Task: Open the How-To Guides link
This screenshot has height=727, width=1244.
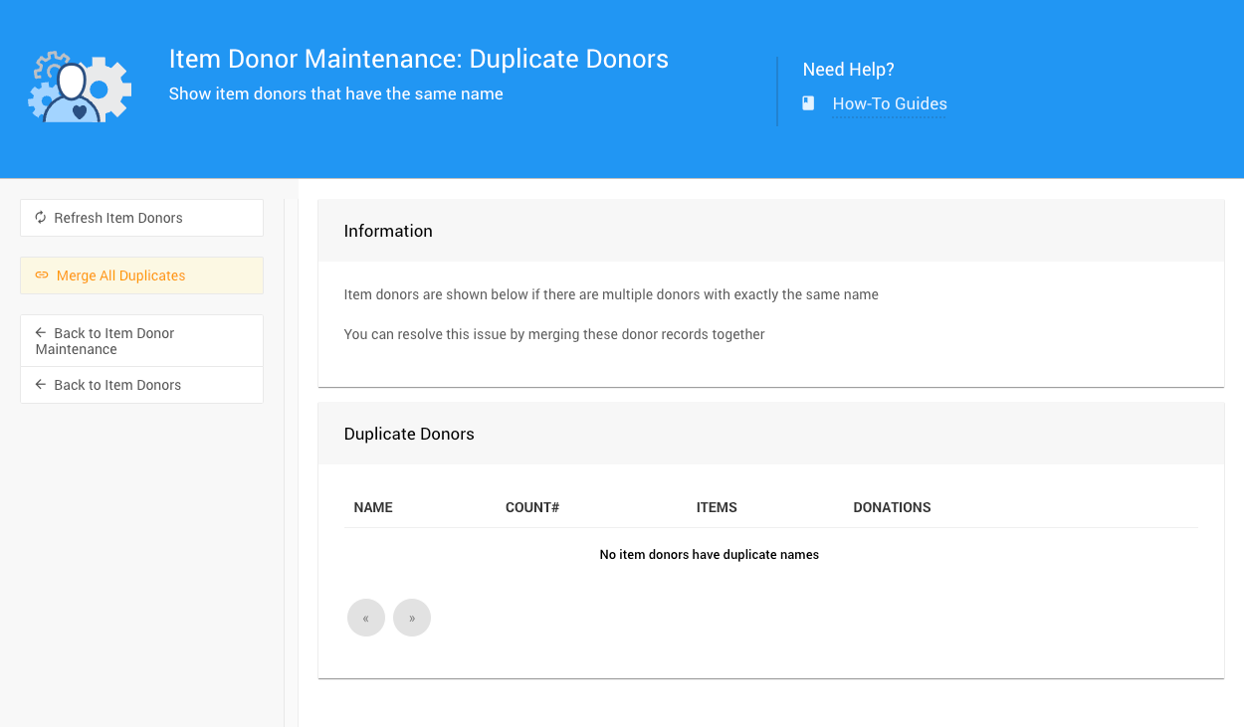Action: tap(889, 103)
